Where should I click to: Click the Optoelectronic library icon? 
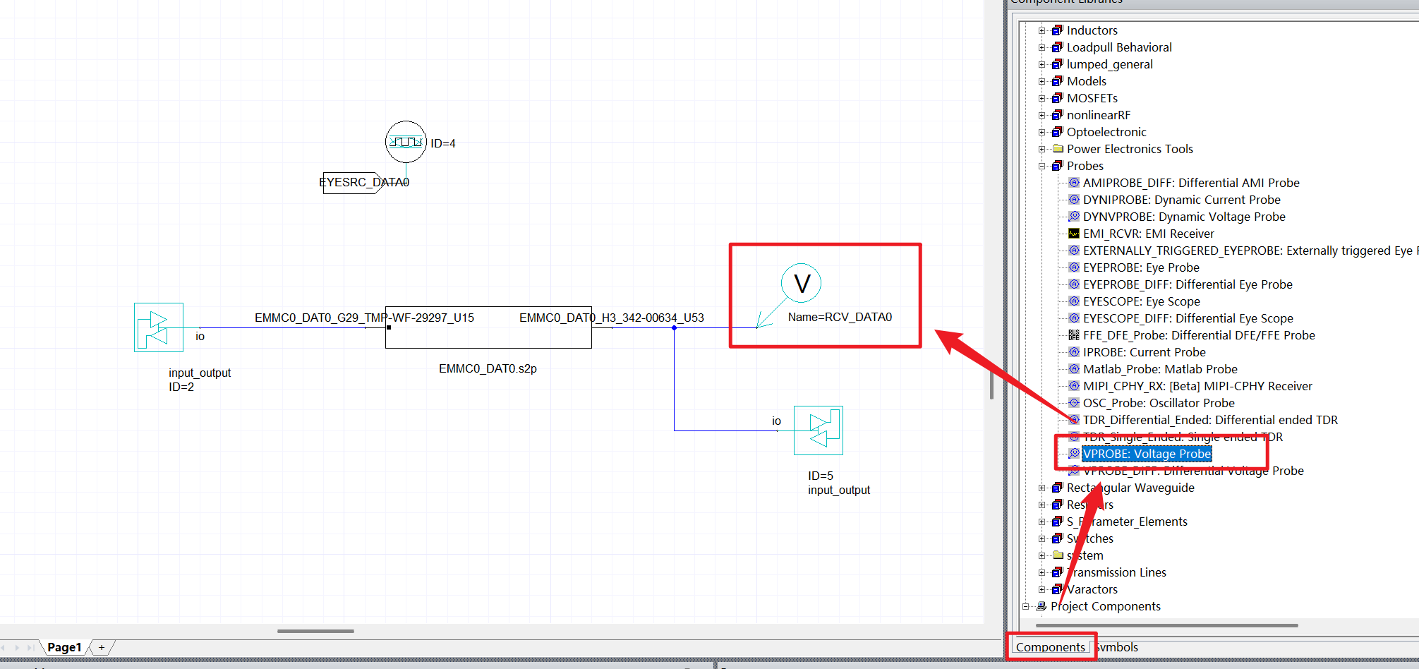pyautogui.click(x=1057, y=132)
